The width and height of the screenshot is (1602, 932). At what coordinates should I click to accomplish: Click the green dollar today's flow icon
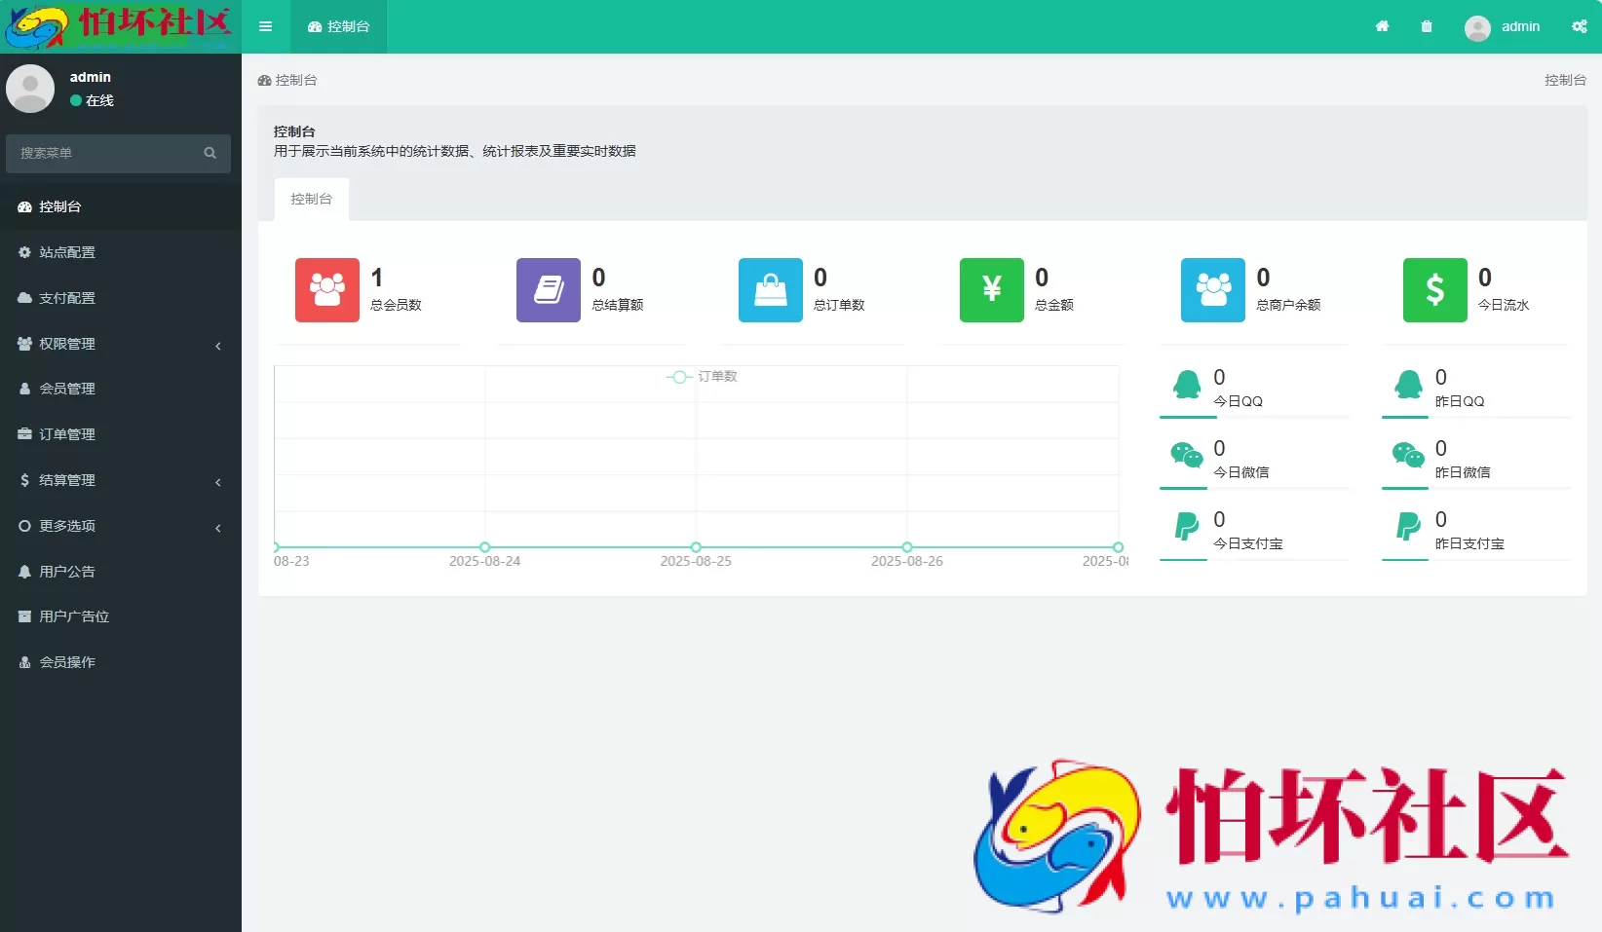(x=1434, y=289)
